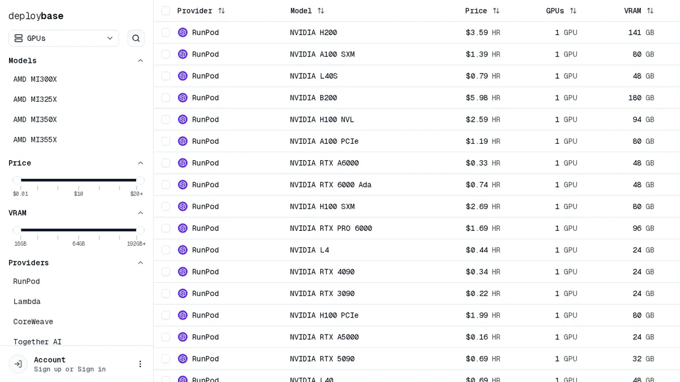
Task: Click the sort arrows on the Price column
Action: pos(496,10)
